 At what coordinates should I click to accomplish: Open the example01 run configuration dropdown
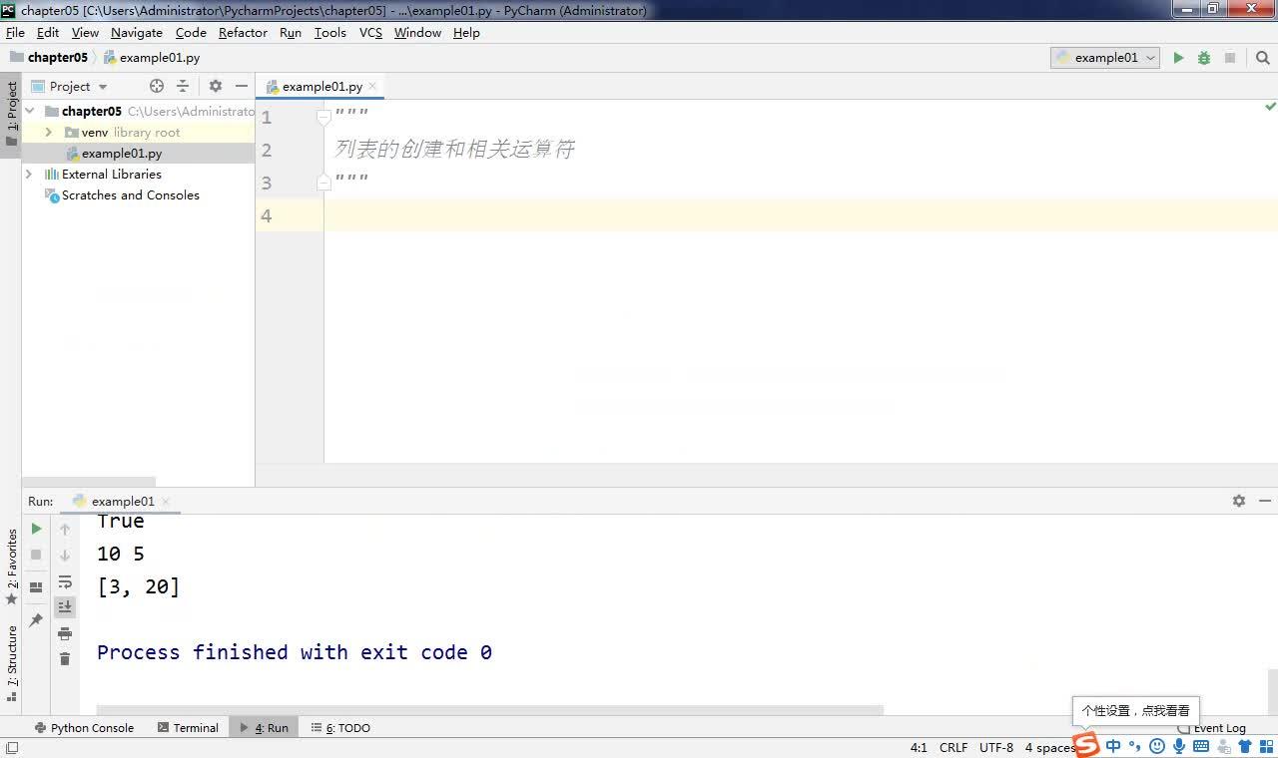click(x=1150, y=58)
